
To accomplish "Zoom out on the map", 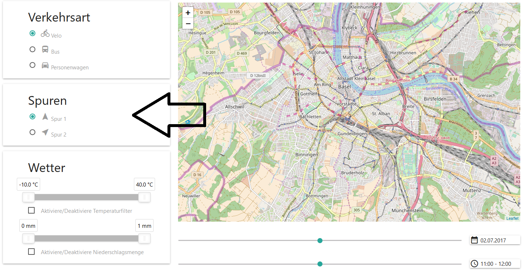I will pyautogui.click(x=188, y=24).
